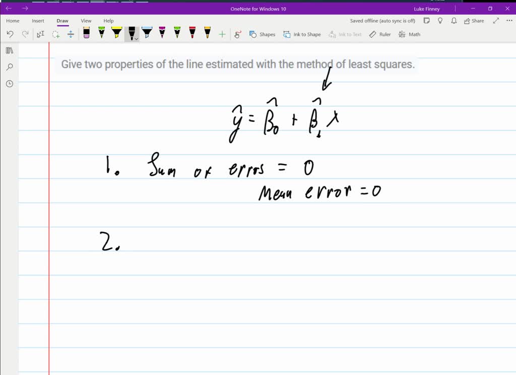Activate the Ruler tool
The height and width of the screenshot is (375, 516).
(x=379, y=34)
